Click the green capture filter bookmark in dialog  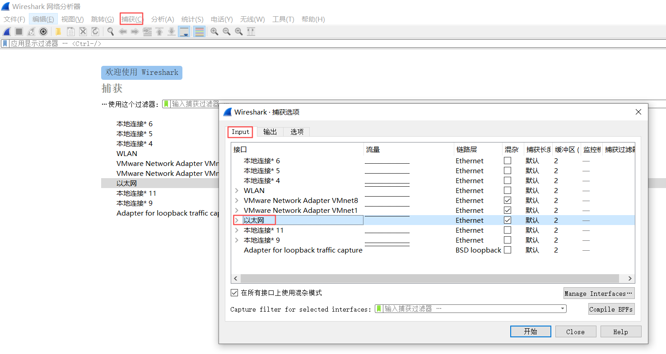pyautogui.click(x=379, y=308)
